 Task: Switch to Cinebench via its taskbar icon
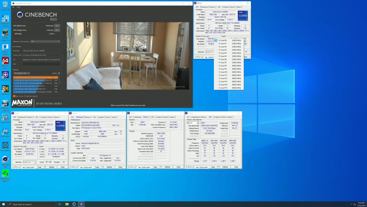tap(74, 204)
